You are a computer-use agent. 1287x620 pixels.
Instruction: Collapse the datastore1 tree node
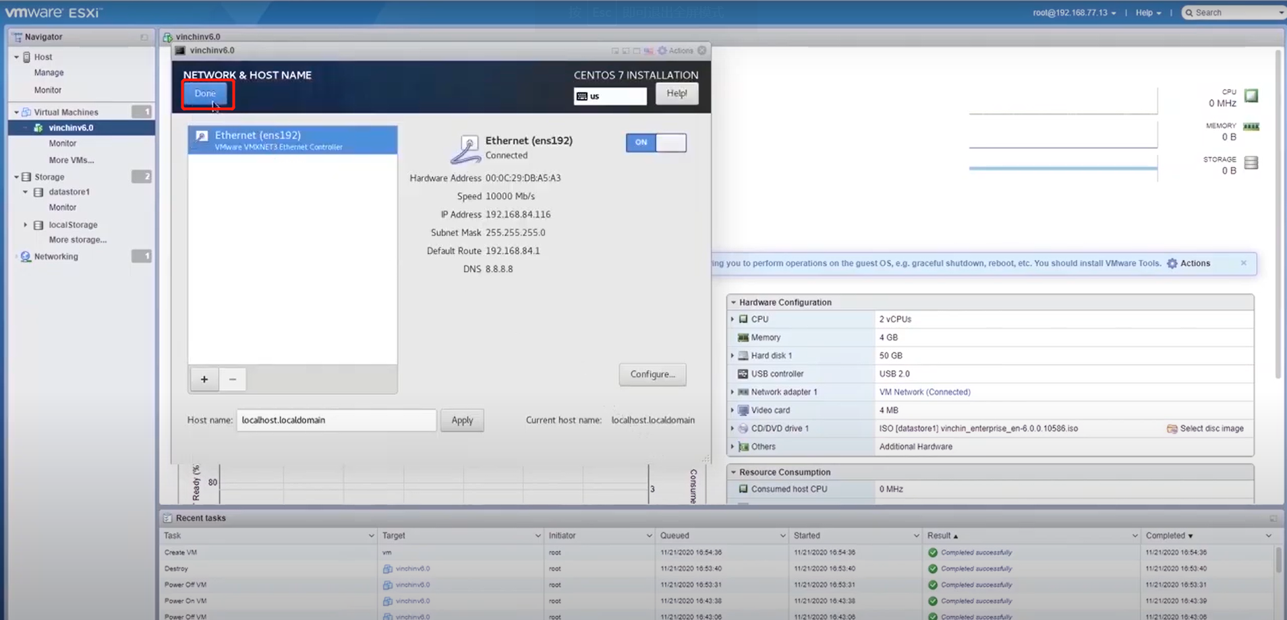point(26,192)
